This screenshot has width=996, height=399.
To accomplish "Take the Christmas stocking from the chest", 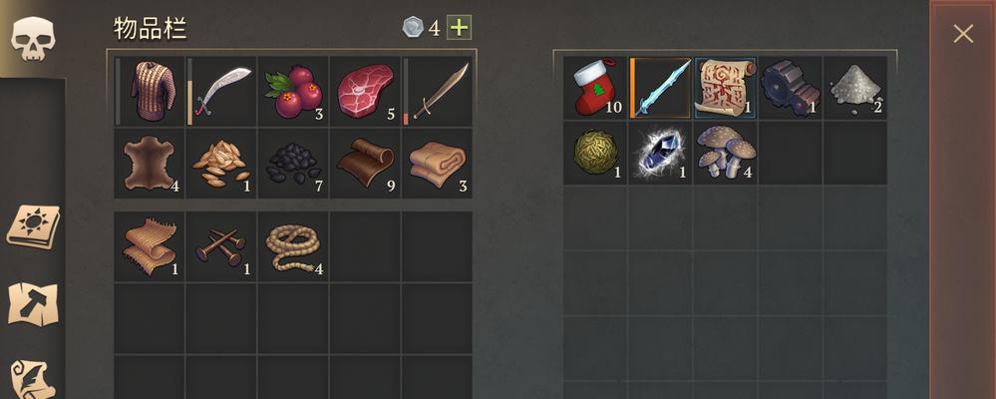I will click(x=595, y=87).
